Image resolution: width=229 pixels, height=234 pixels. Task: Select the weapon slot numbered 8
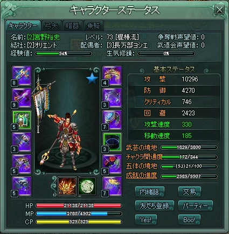click(22, 75)
